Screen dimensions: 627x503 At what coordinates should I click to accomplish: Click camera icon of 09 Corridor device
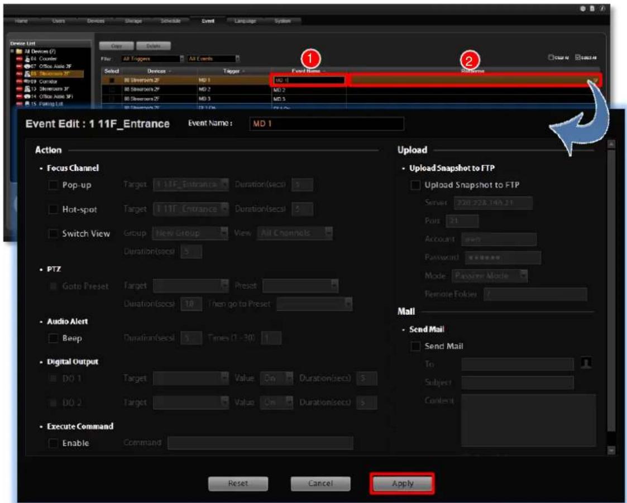[27, 82]
